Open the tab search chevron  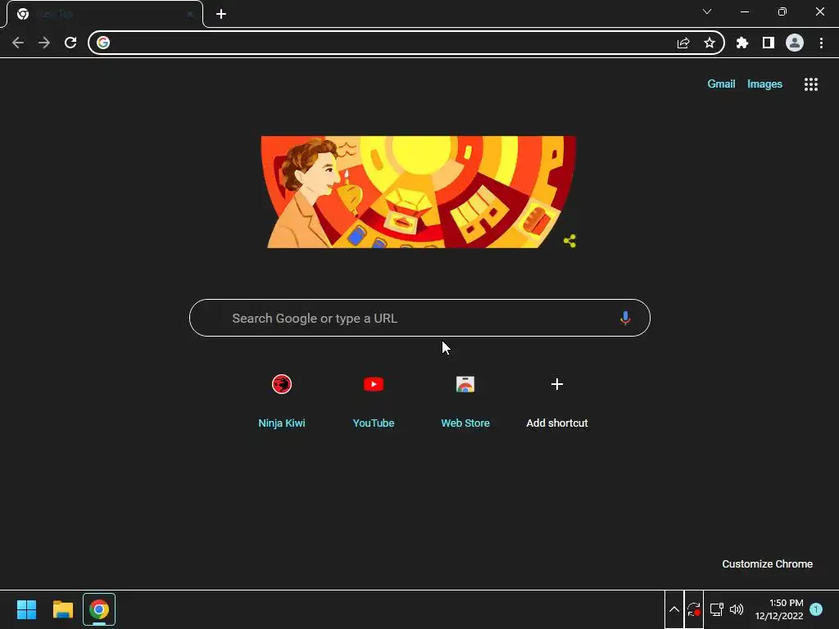click(707, 11)
